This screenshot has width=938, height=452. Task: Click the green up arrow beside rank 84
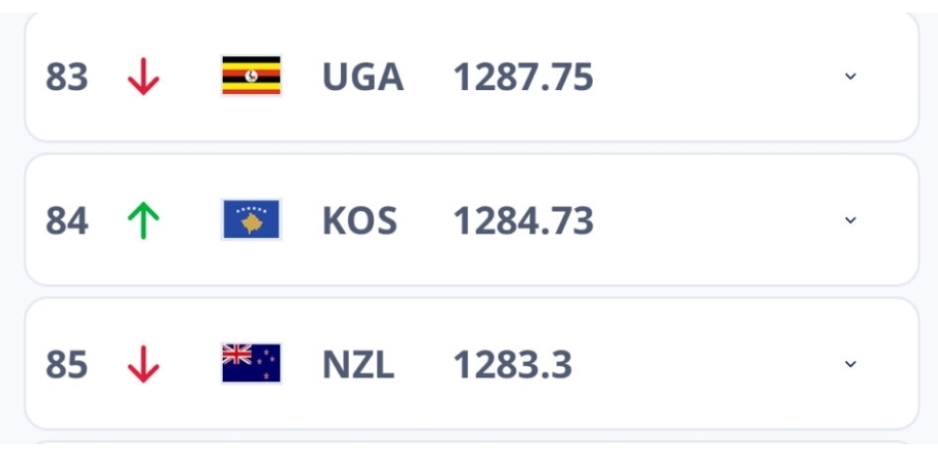pos(142,221)
